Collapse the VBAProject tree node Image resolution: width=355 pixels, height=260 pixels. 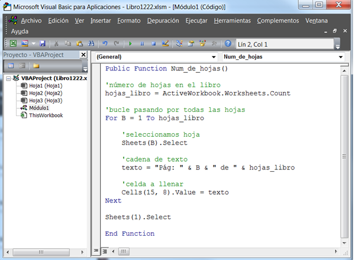[x=7, y=78]
